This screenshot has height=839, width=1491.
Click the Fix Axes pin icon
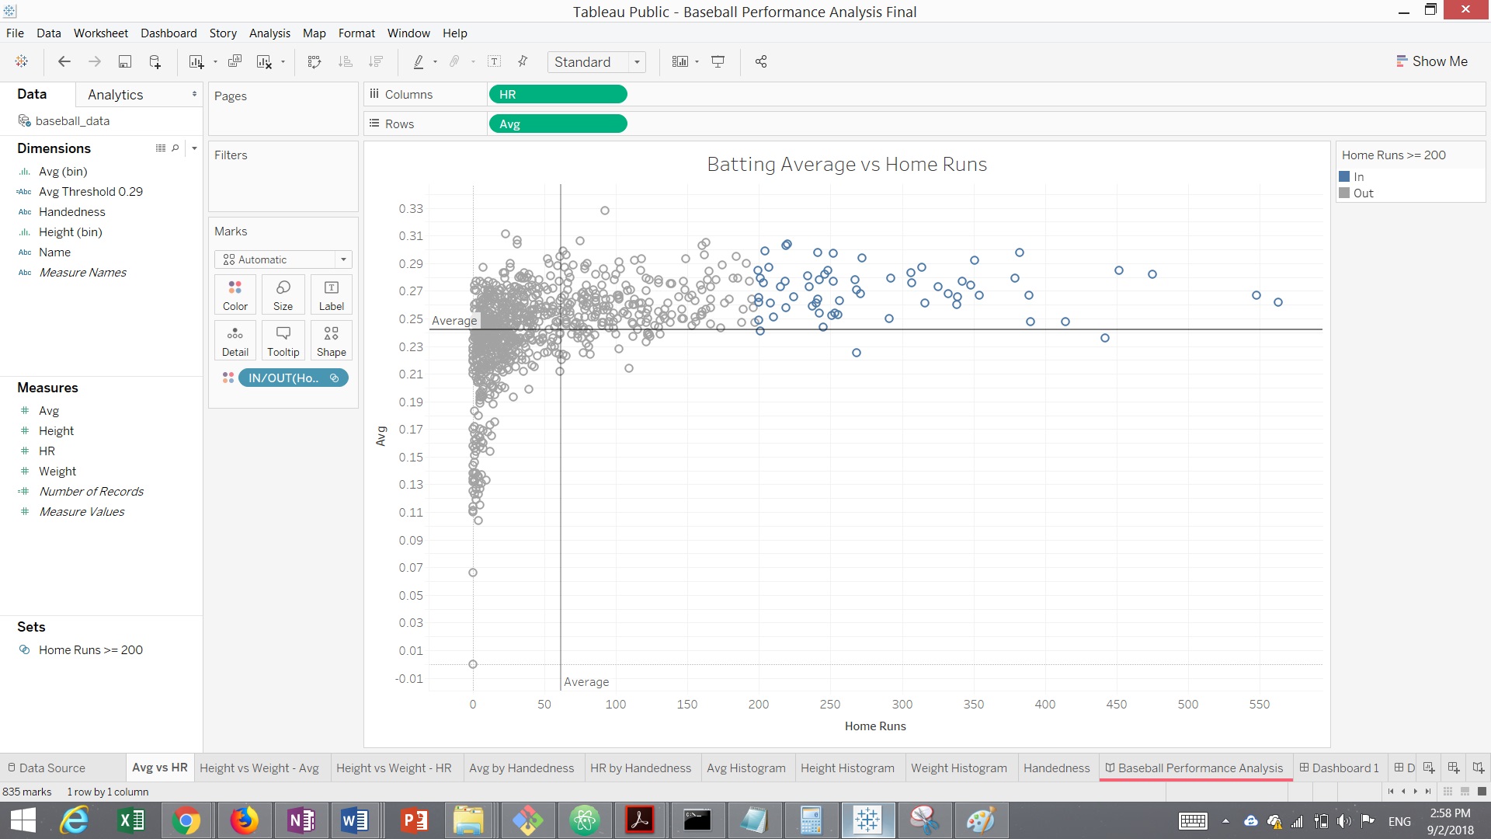523,61
